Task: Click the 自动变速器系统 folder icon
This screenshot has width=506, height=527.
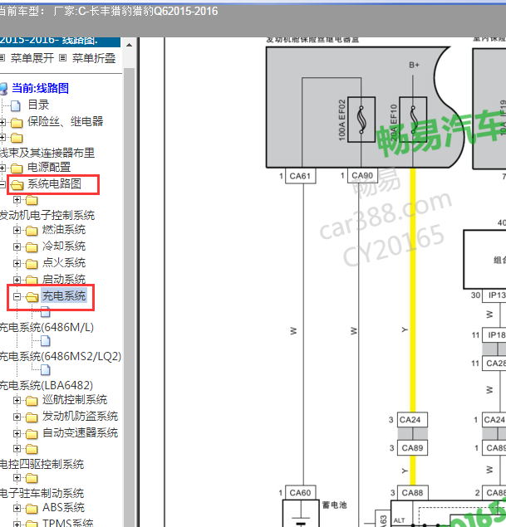Action: (x=32, y=433)
